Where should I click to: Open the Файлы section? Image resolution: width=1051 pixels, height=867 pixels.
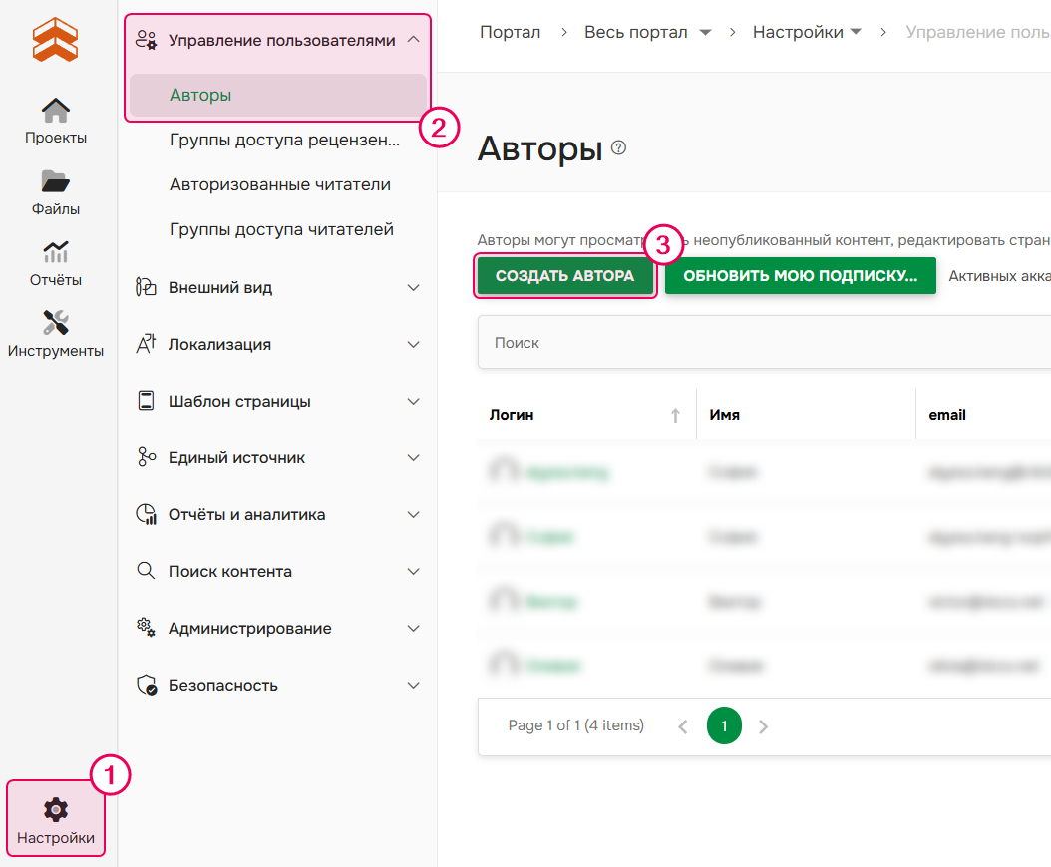56,191
